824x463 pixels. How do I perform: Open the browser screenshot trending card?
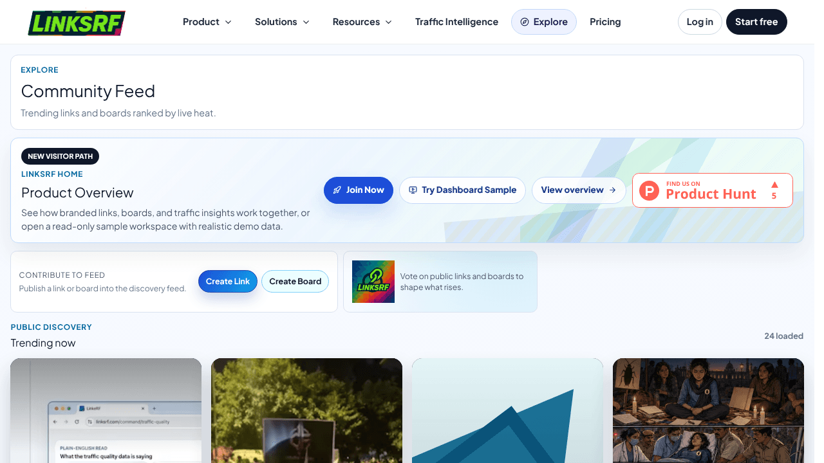tap(106, 410)
